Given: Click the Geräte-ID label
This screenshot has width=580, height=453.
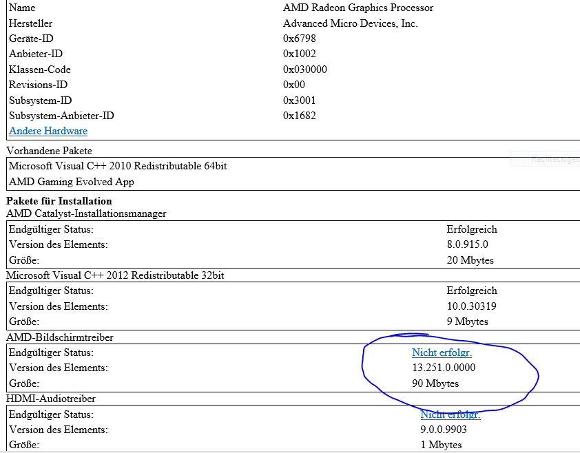Looking at the screenshot, I should pos(31,39).
